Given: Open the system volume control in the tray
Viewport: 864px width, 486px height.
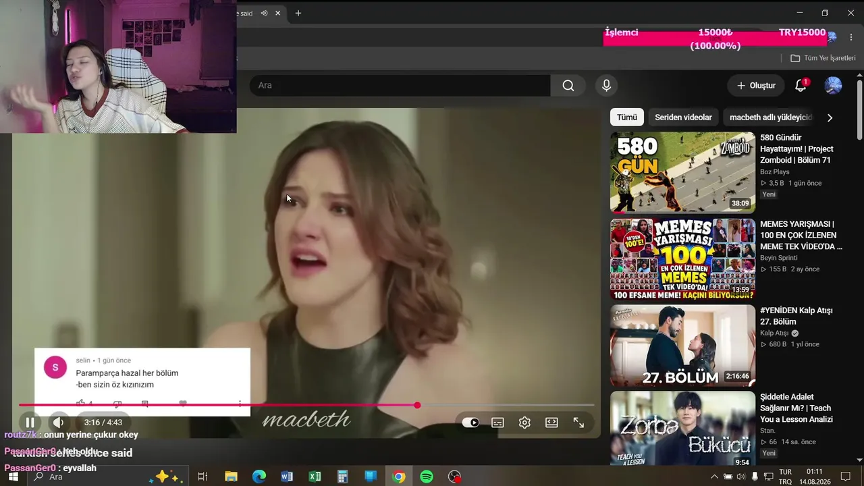Looking at the screenshot, I should pos(741,477).
